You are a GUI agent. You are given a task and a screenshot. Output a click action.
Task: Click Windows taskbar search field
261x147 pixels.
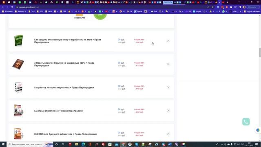[30, 144]
